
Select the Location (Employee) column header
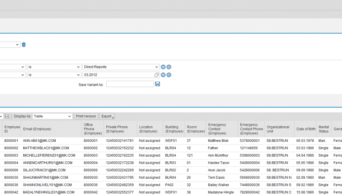[x=150, y=129]
